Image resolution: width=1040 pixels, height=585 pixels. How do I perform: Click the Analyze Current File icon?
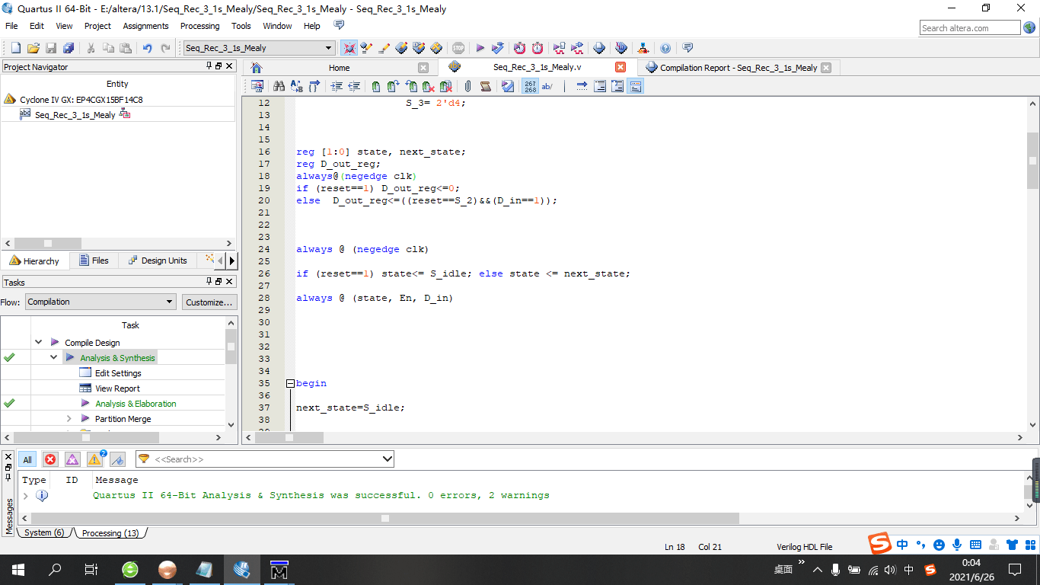pyautogui.click(x=508, y=86)
